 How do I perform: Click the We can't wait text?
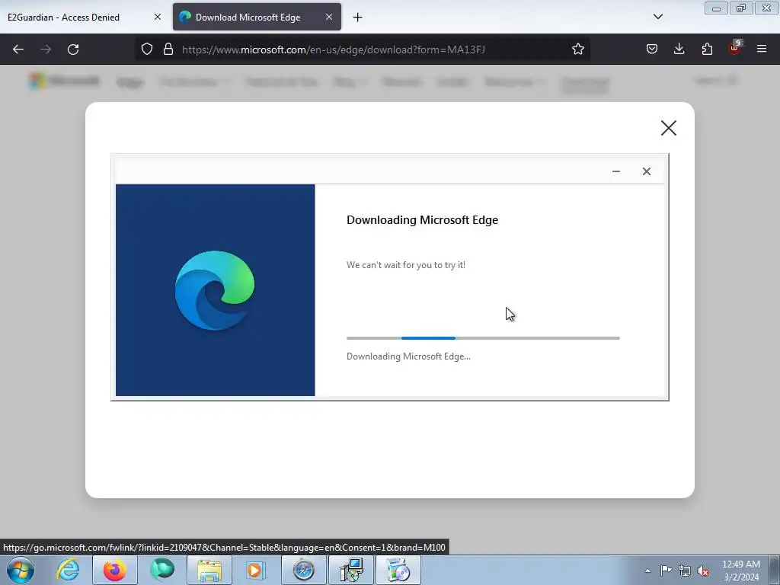click(x=406, y=265)
